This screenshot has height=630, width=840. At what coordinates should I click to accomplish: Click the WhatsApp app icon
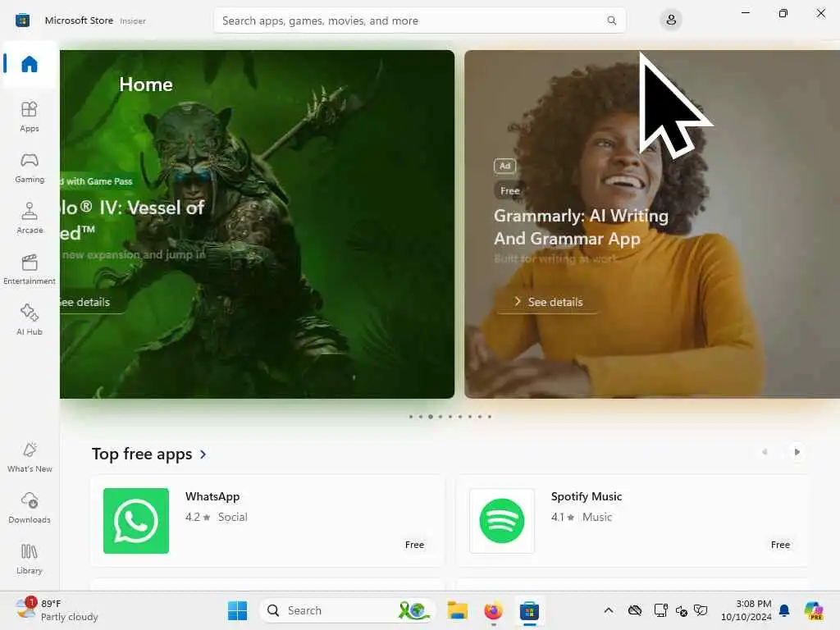136,521
